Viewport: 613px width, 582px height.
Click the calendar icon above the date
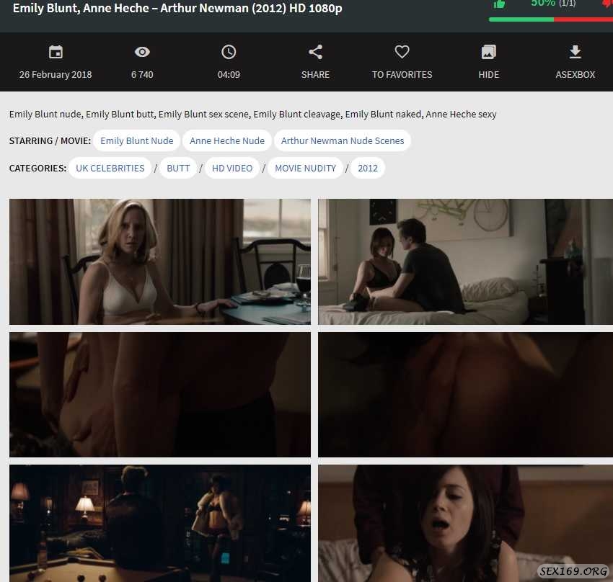56,52
